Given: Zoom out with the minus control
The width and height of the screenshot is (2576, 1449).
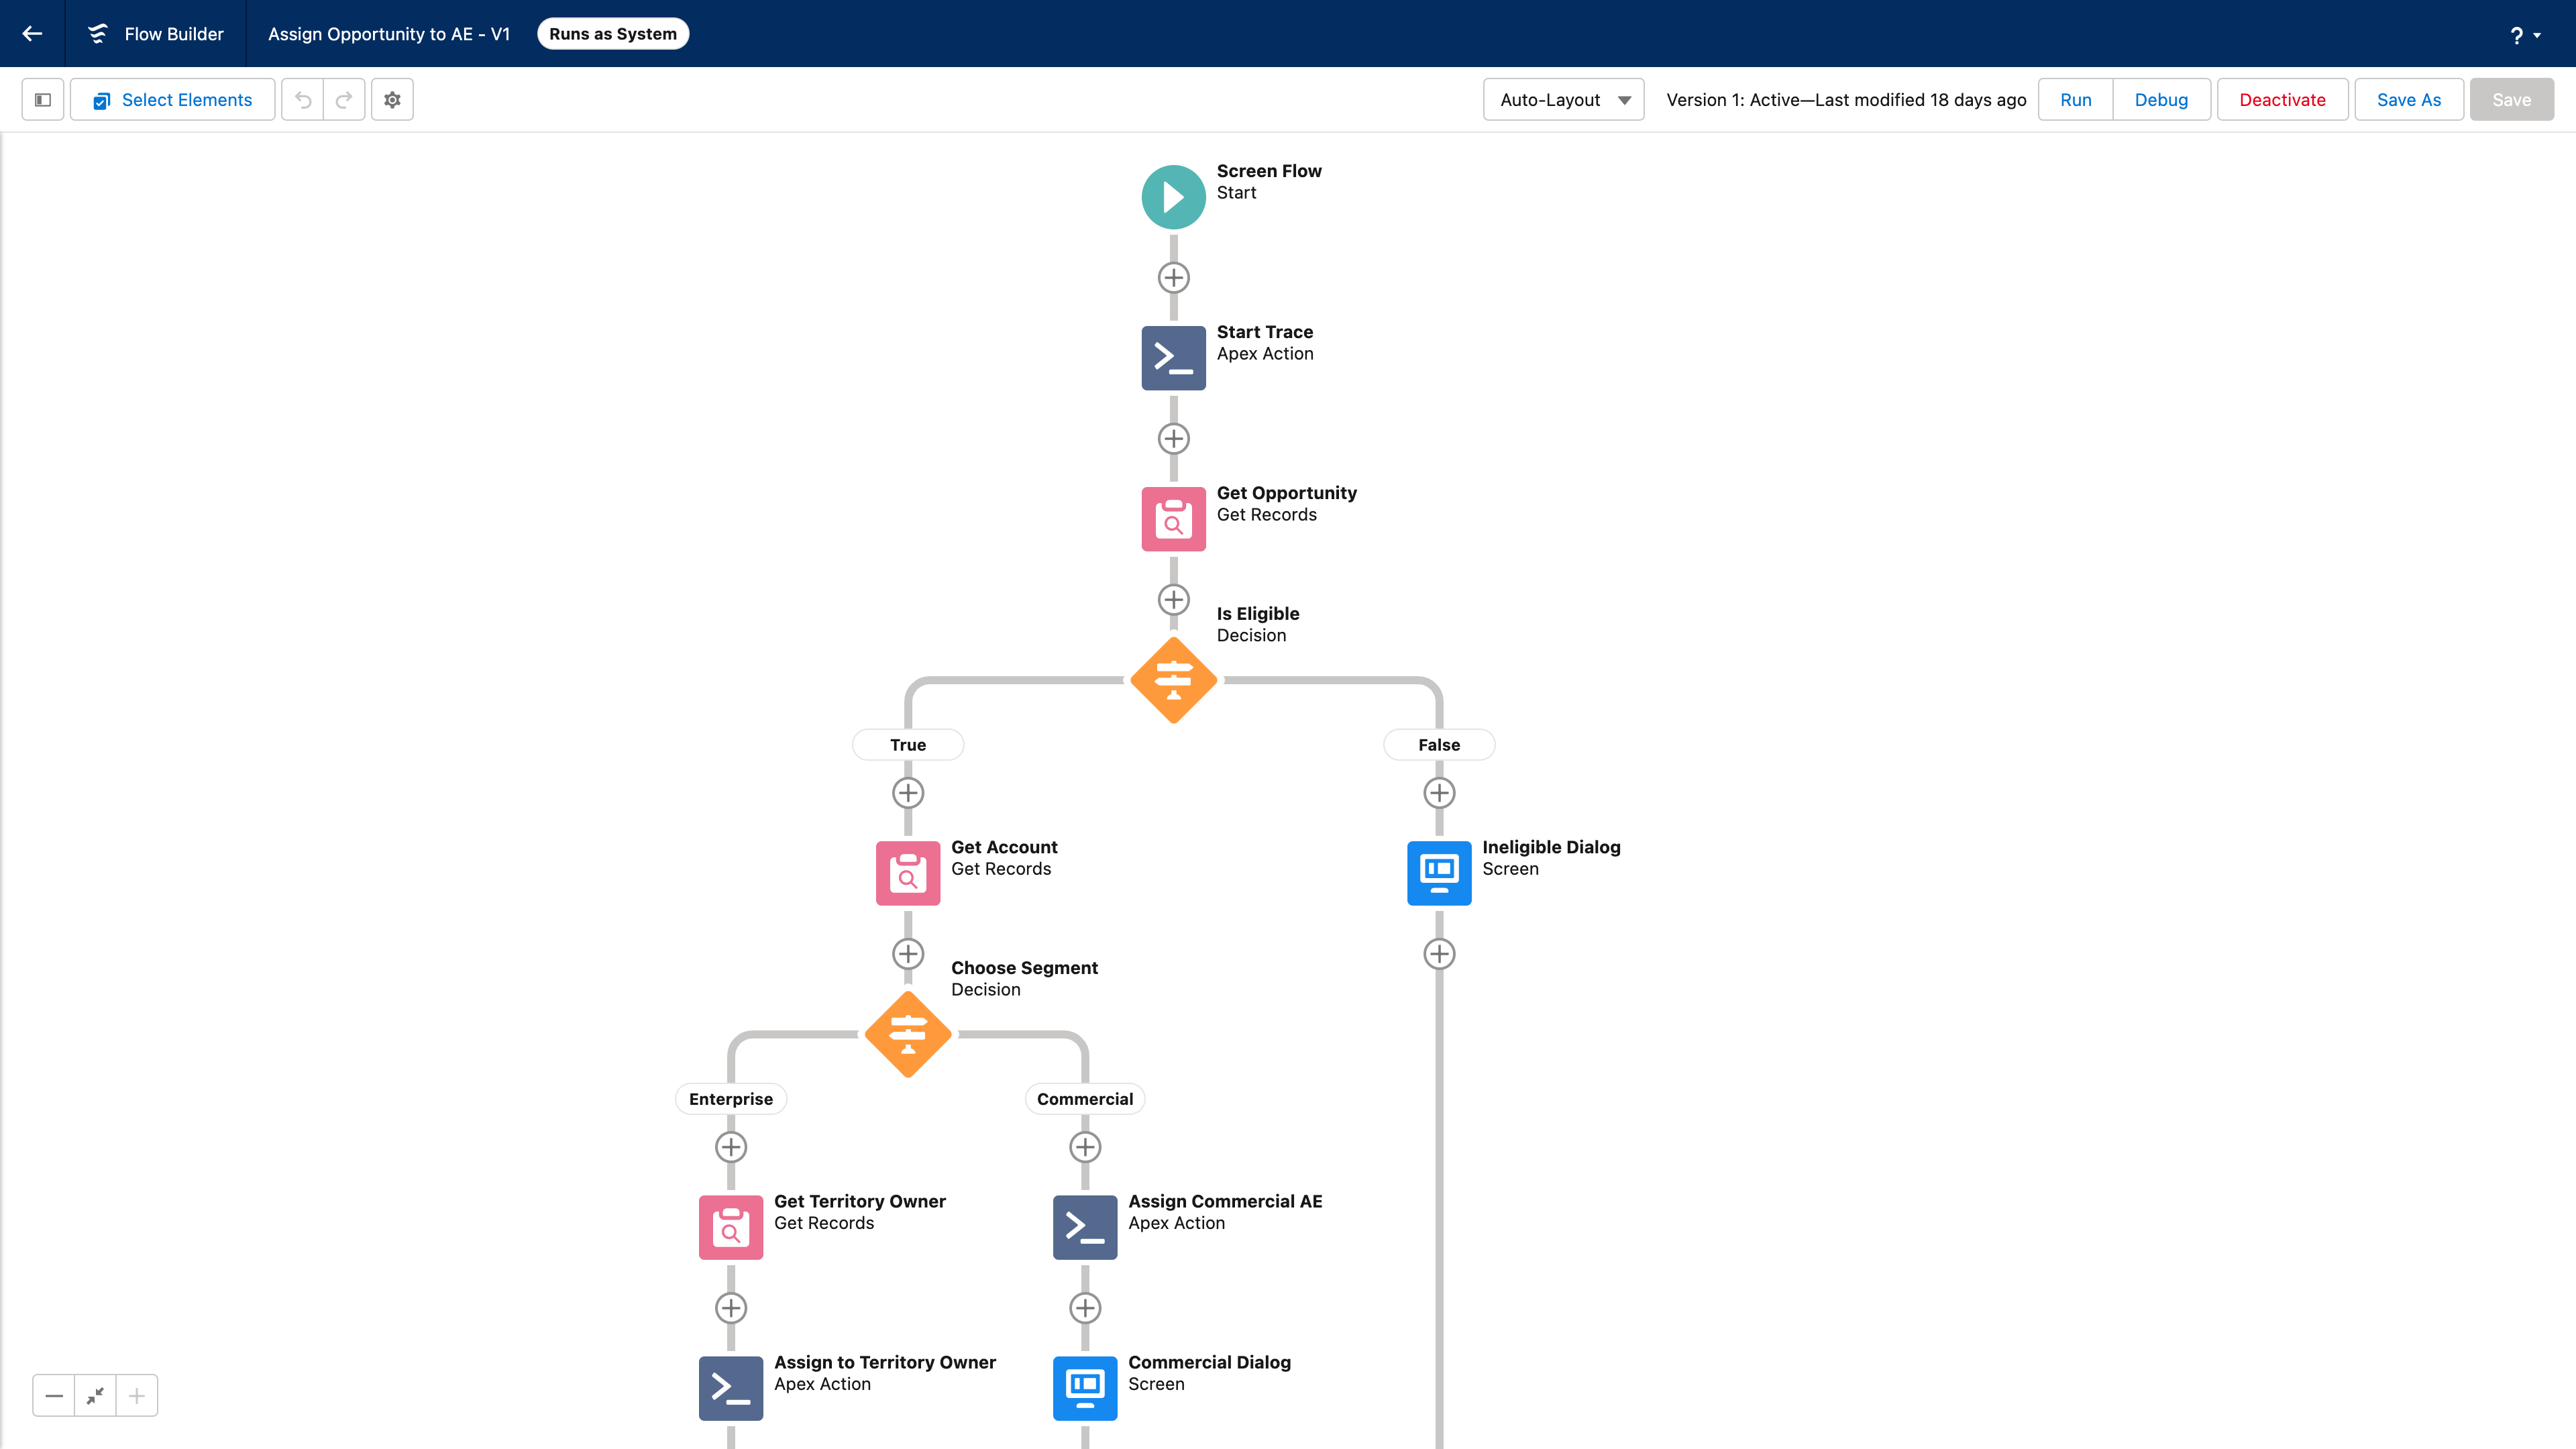Looking at the screenshot, I should 53,1395.
